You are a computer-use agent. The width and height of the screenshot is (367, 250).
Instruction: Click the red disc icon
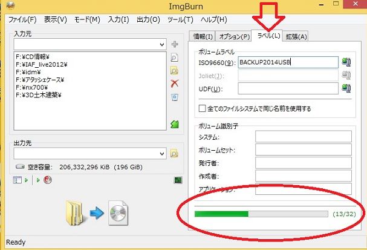tap(48, 180)
